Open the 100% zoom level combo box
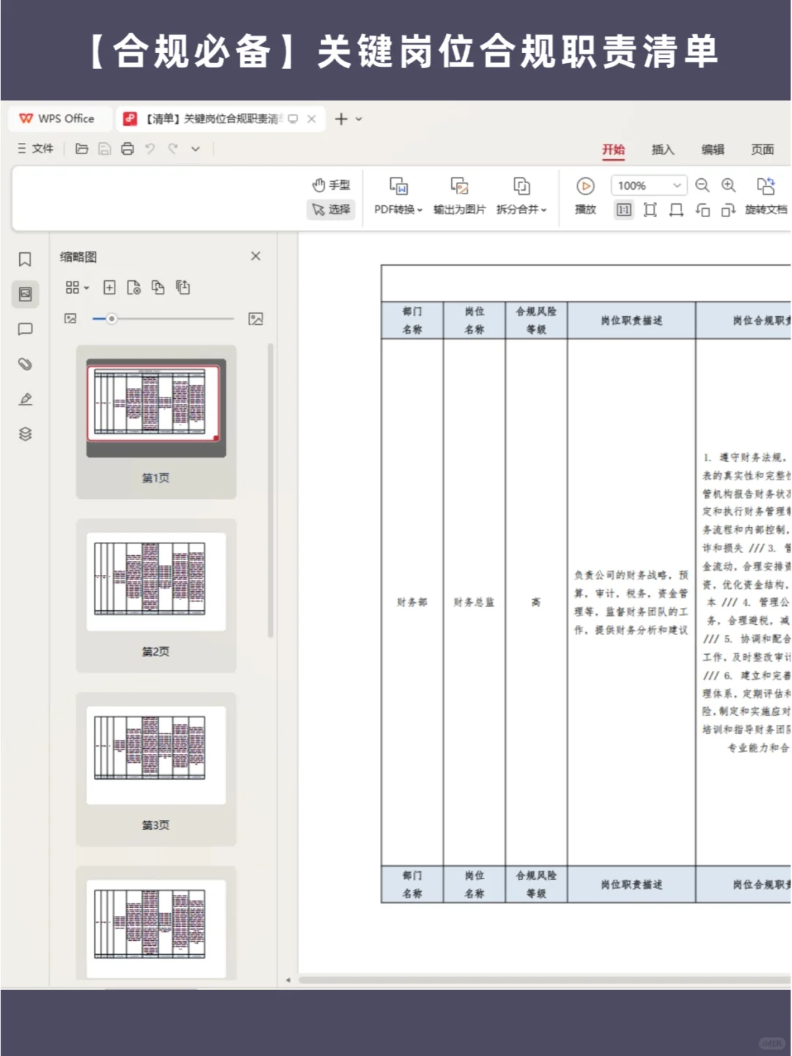792x1056 pixels. point(650,186)
